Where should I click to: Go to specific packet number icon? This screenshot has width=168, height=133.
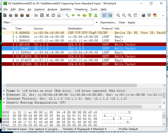click(84, 15)
